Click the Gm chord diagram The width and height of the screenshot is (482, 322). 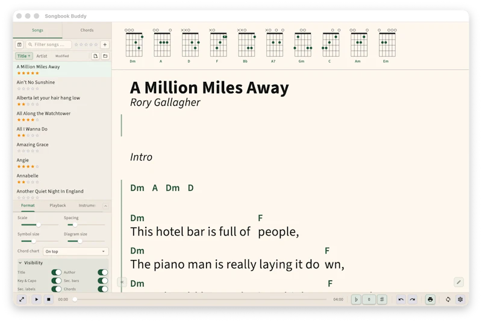tap(303, 46)
